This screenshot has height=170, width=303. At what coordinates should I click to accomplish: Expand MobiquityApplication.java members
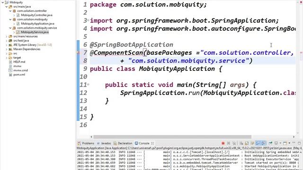(x=14, y=24)
